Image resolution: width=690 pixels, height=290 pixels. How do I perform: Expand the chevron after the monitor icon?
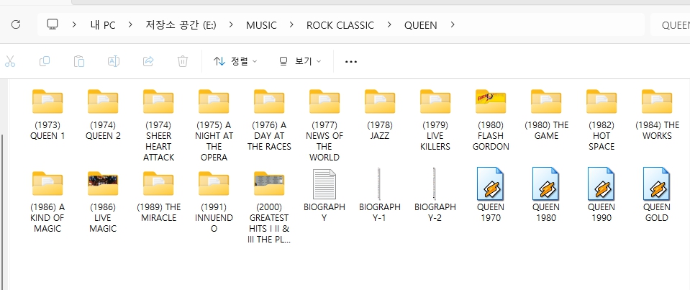coord(74,24)
